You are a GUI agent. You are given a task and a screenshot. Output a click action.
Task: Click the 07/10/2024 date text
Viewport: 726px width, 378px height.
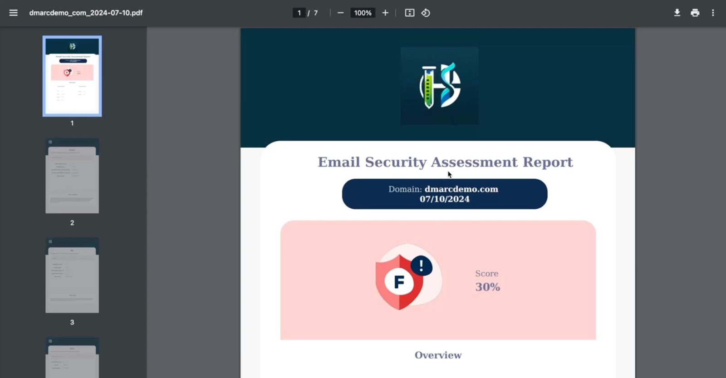click(x=445, y=199)
